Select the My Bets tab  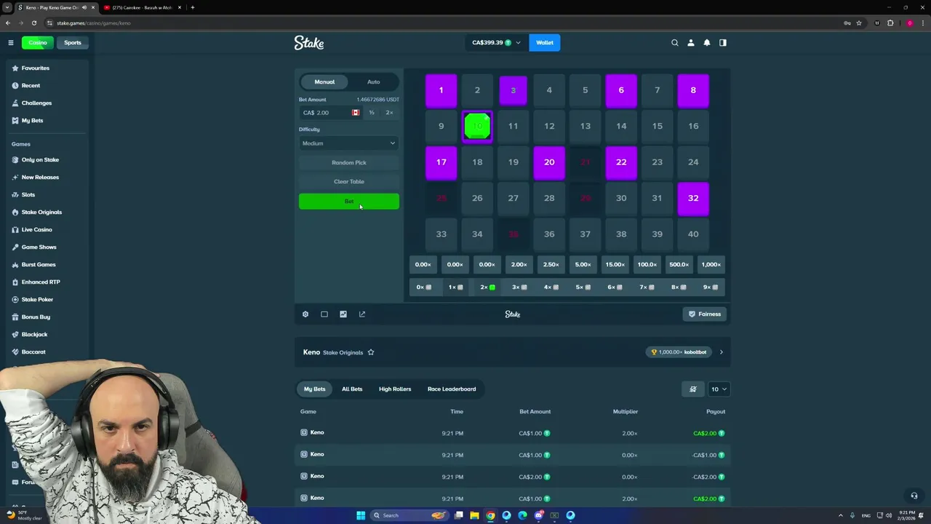coord(315,389)
